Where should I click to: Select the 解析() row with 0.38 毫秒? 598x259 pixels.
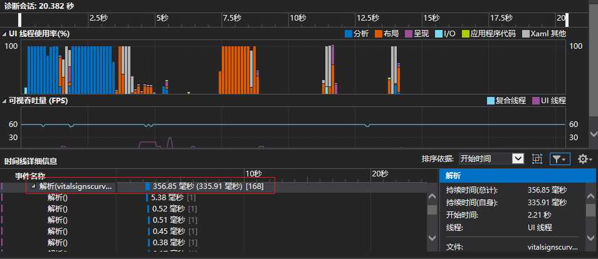pyautogui.click(x=214, y=243)
